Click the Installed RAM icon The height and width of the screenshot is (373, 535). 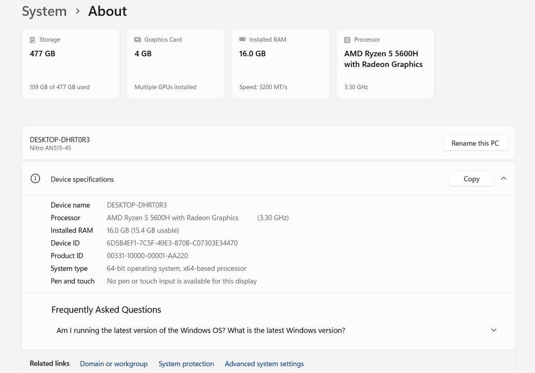242,40
